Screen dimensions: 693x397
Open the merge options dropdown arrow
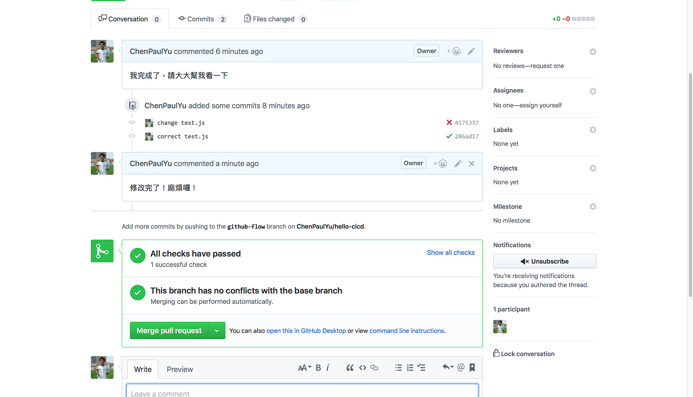coord(217,330)
